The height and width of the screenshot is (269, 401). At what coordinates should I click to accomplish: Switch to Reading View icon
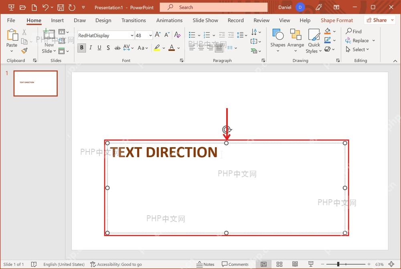point(295,264)
